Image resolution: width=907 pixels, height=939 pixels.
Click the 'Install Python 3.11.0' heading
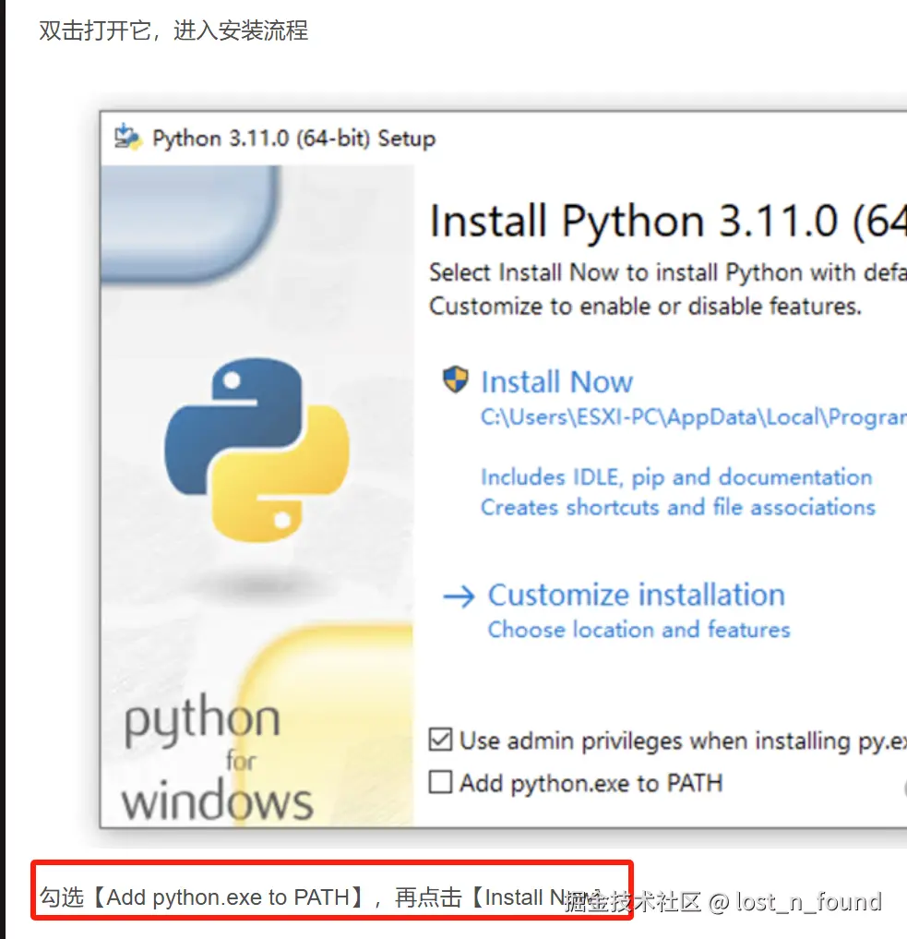pos(668,221)
